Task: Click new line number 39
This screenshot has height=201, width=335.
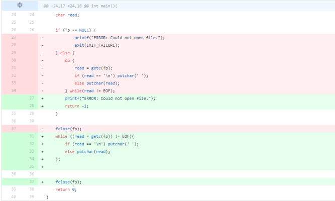Action: click(32, 196)
